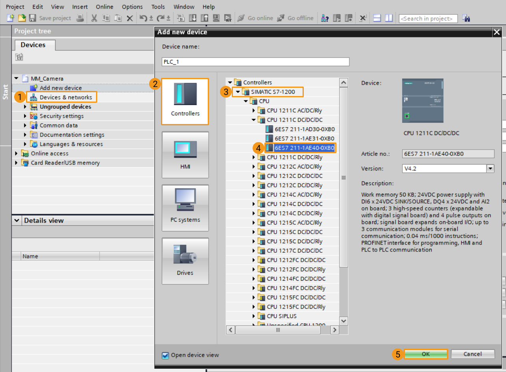This screenshot has width=506, height=372.
Task: Select the Controllers device category
Action: (185, 101)
